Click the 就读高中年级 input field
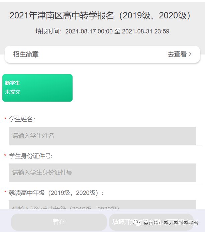This screenshot has height=232, width=205. (x=102, y=205)
